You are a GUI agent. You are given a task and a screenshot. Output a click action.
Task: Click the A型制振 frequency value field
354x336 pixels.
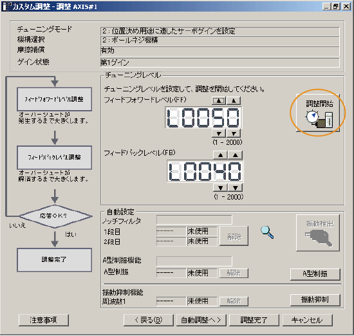click(x=171, y=273)
